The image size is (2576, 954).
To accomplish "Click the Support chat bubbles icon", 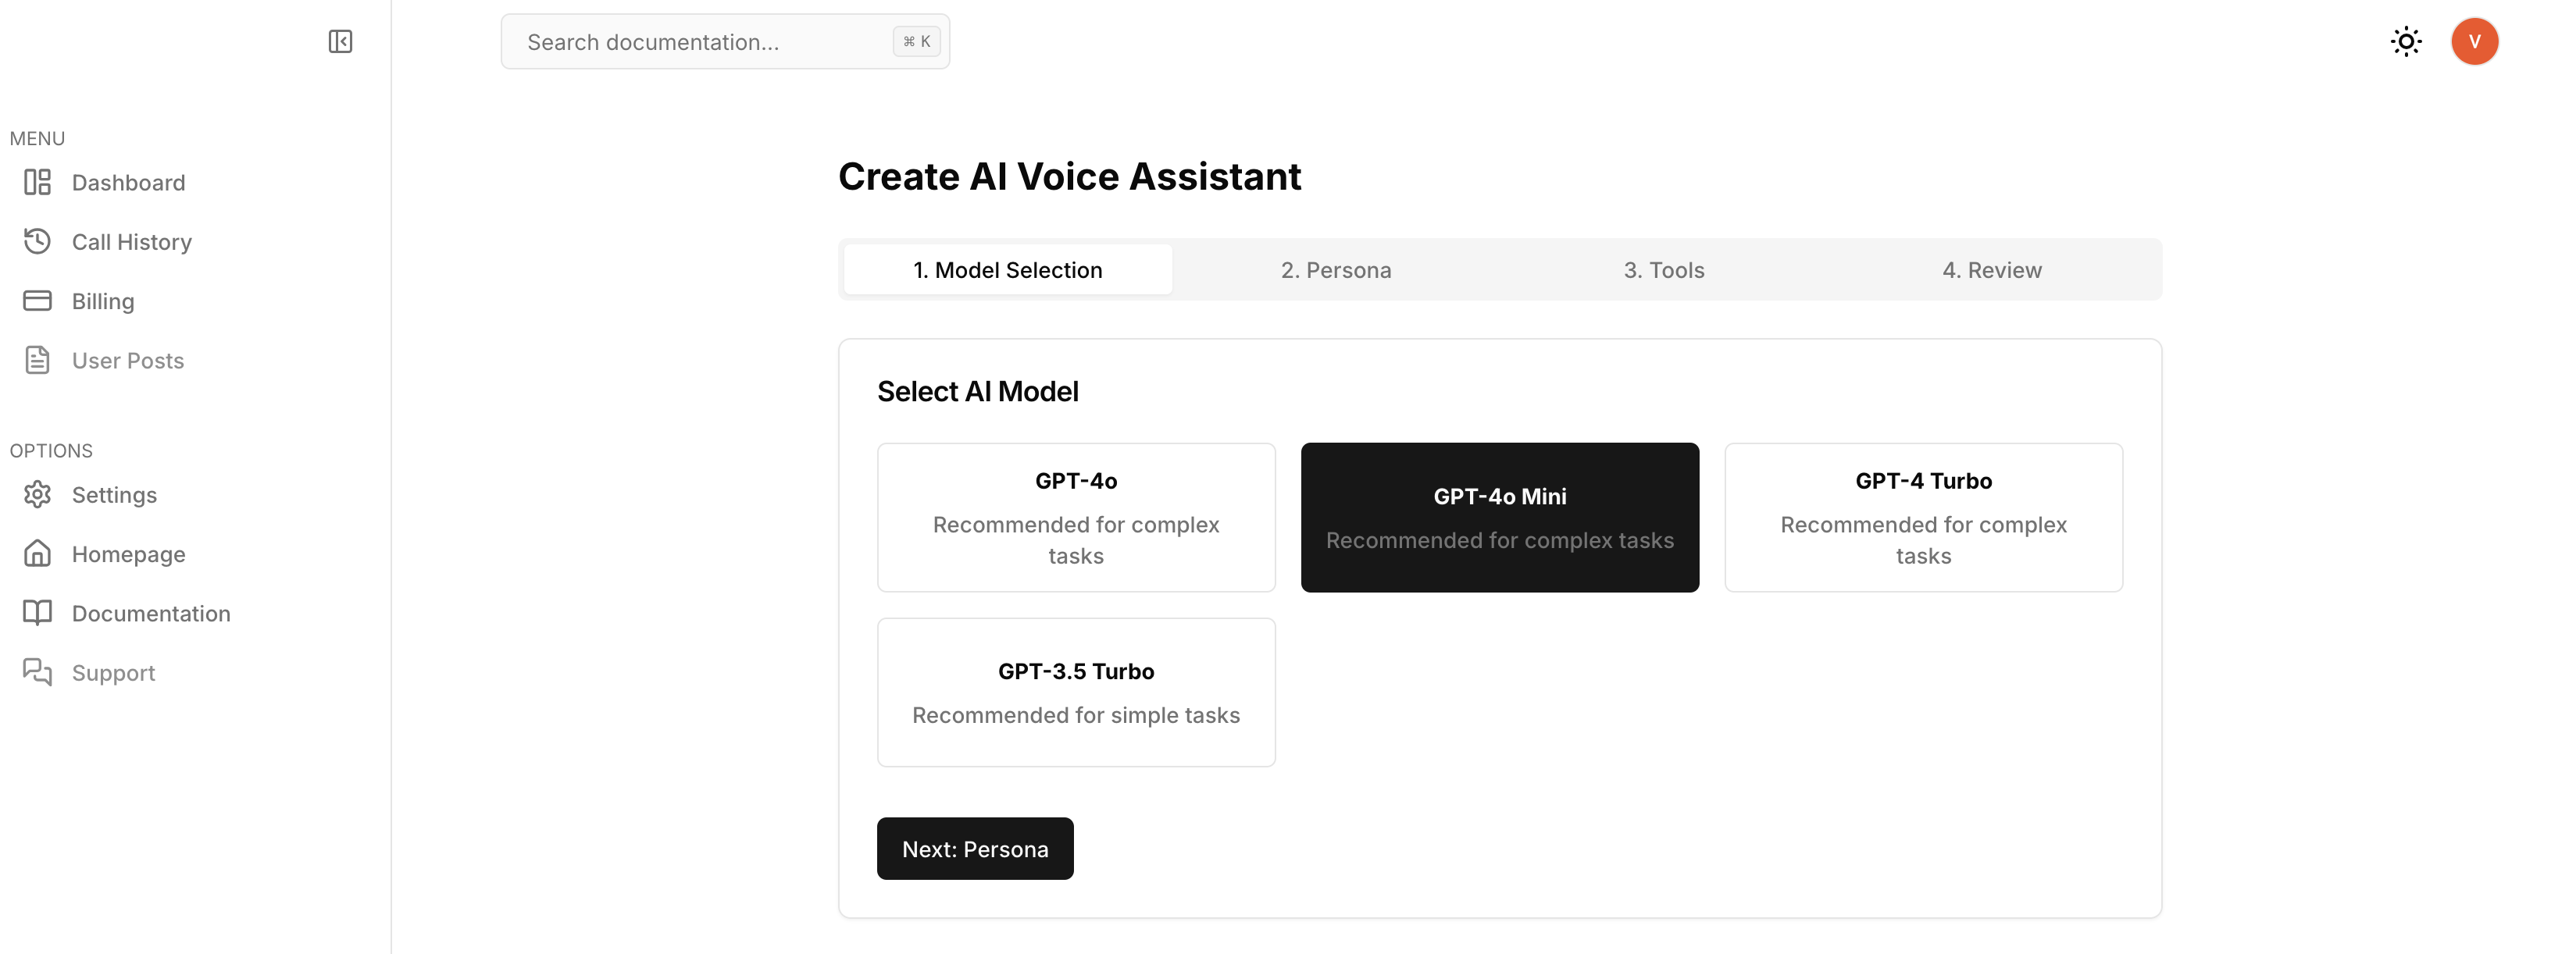I will (37, 672).
